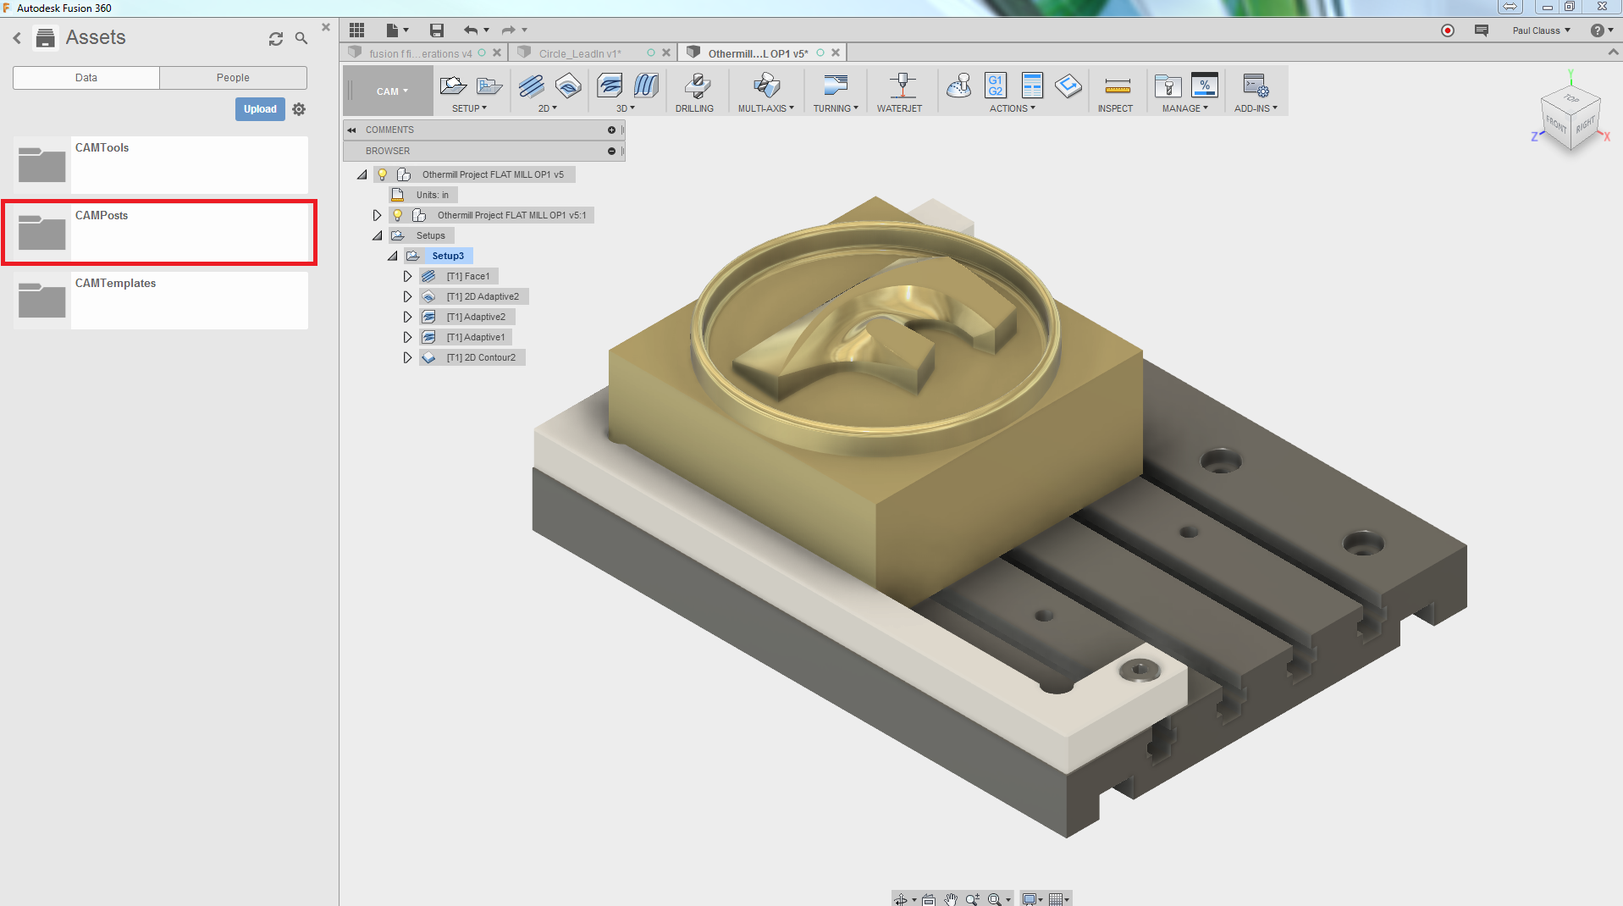Choose the 3D Parallel toolpath icon
The width and height of the screenshot is (1623, 906).
646,86
